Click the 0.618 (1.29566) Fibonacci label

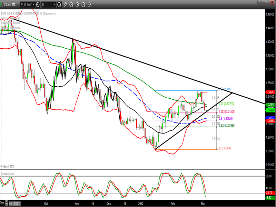(x=227, y=125)
